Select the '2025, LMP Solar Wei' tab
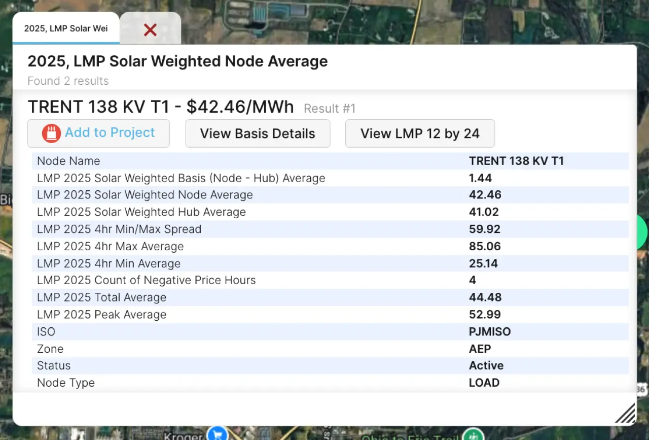The width and height of the screenshot is (649, 440). coord(66,28)
